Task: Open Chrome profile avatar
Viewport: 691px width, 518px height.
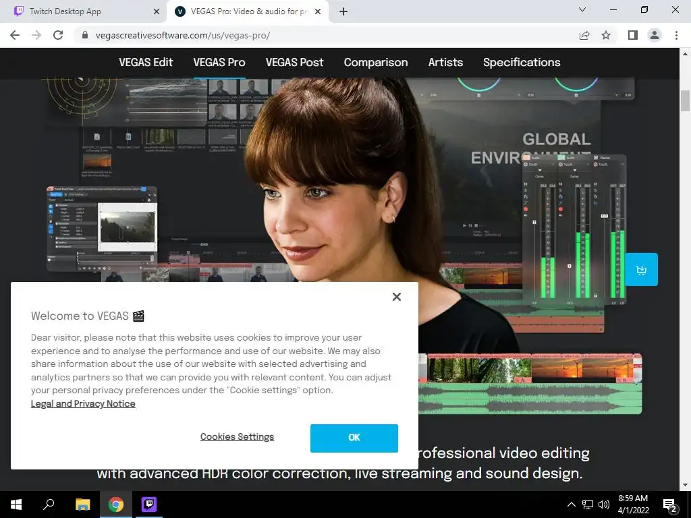Action: [x=655, y=35]
